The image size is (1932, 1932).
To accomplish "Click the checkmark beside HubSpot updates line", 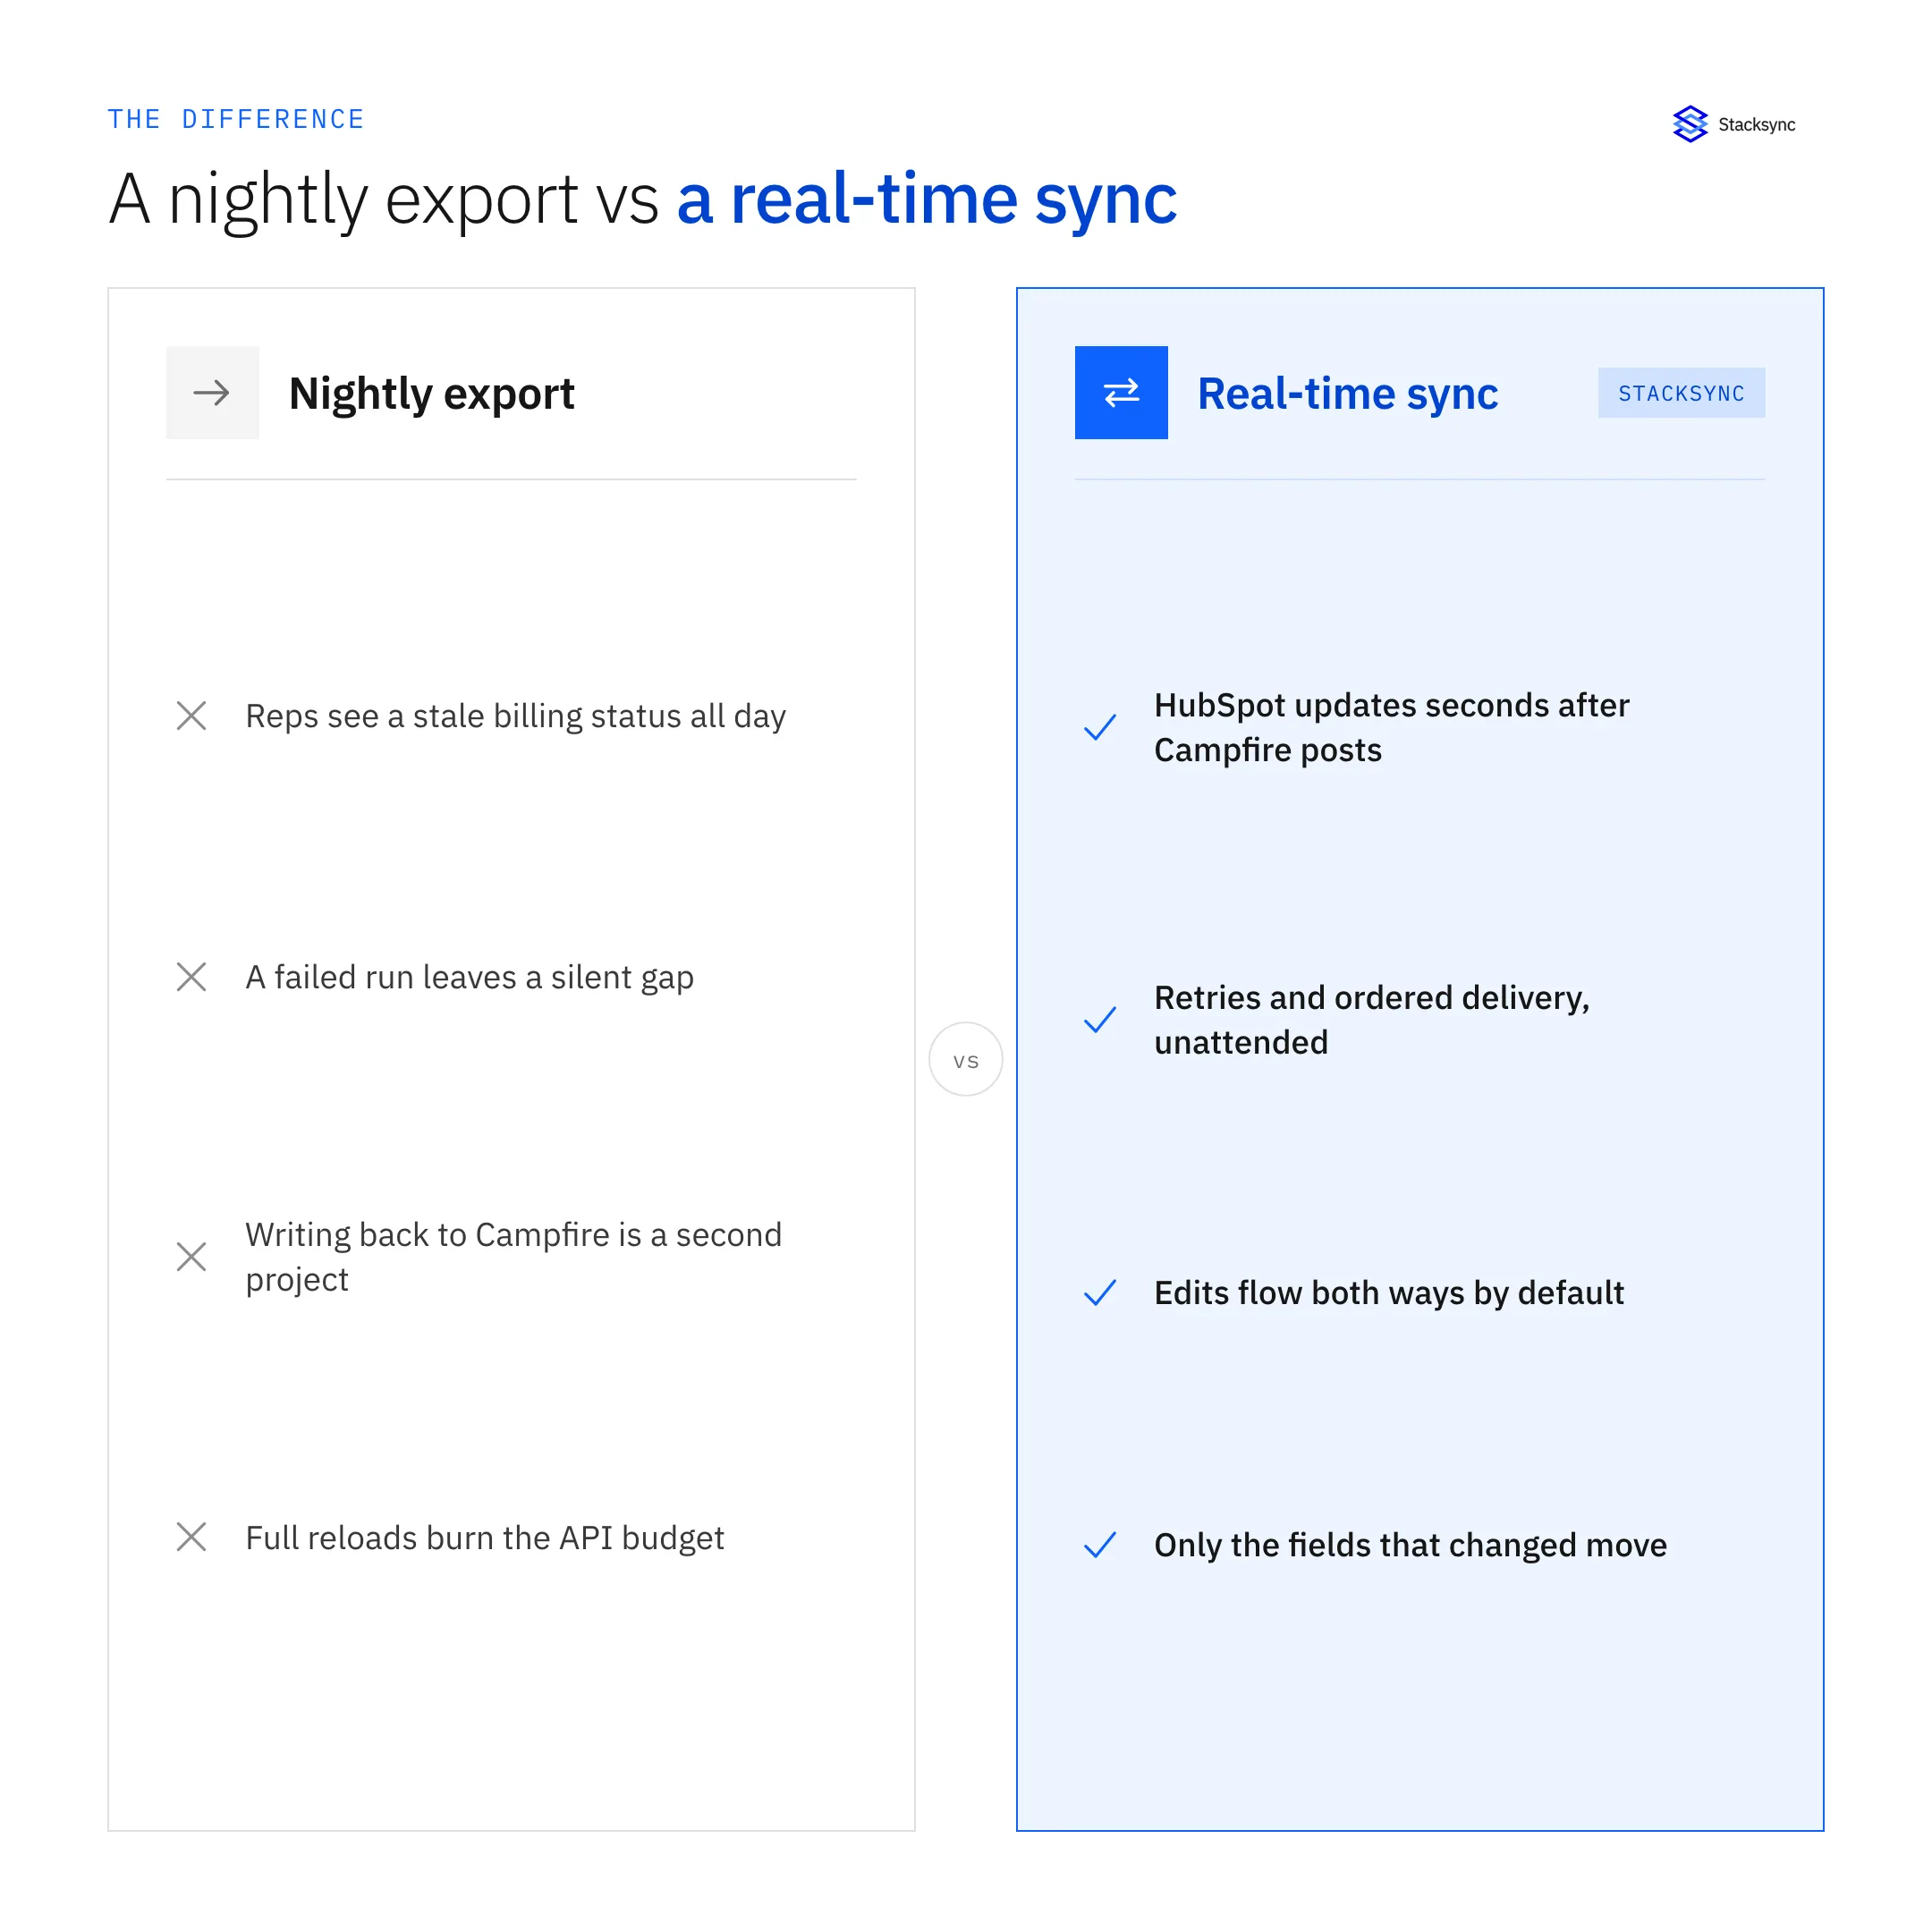I will click(1100, 728).
